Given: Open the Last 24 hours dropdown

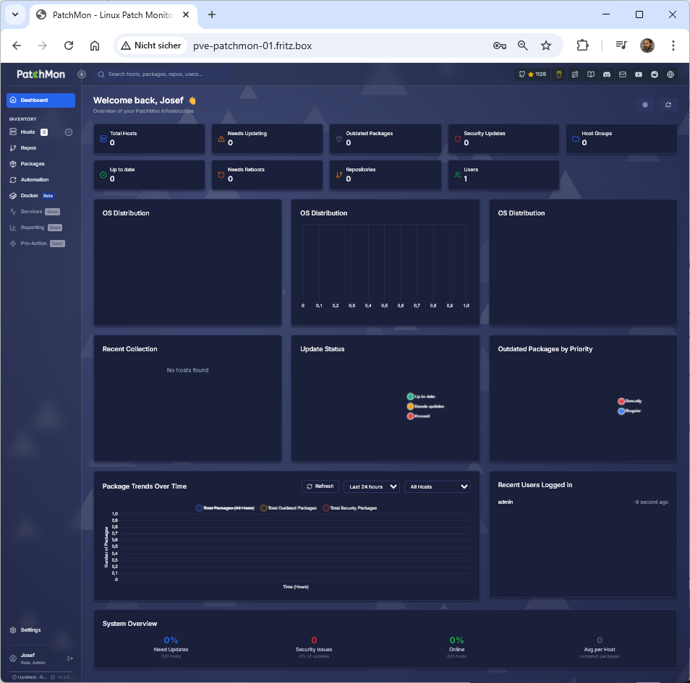Looking at the screenshot, I should 372,486.
